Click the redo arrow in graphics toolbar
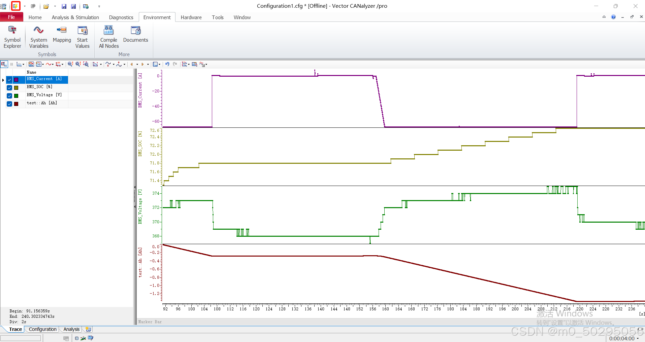The image size is (645, 342). tap(175, 64)
